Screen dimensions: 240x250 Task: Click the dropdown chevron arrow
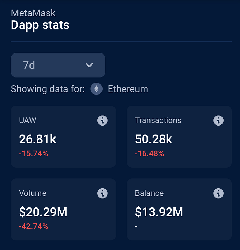[89, 65]
